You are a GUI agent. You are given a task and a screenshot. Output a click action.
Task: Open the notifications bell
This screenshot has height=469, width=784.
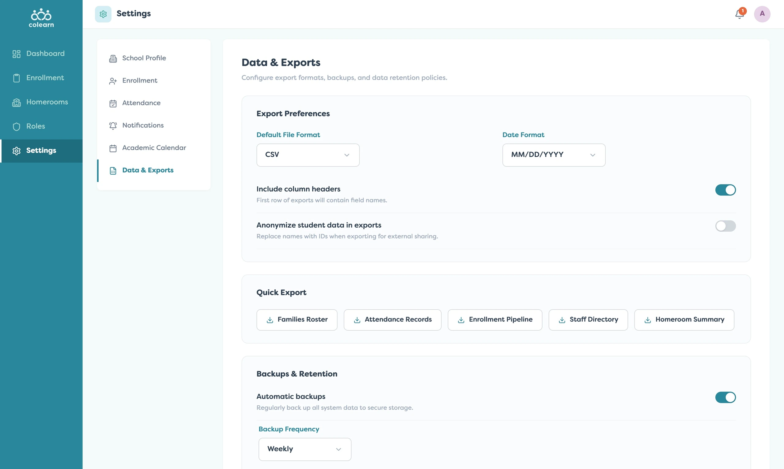pos(739,14)
